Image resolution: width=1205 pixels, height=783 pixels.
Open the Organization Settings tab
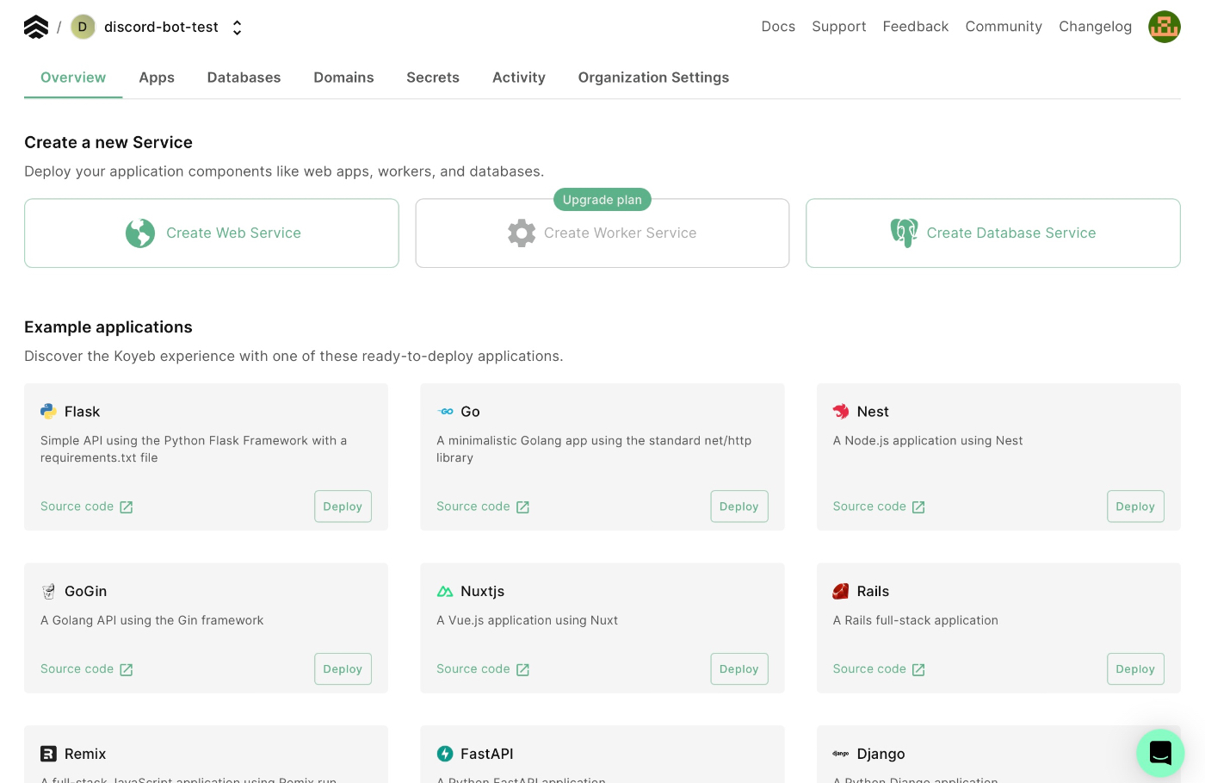pos(653,78)
